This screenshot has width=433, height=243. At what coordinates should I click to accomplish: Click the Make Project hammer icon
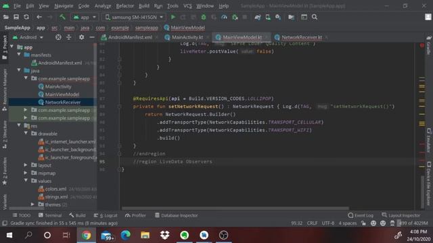click(62, 17)
